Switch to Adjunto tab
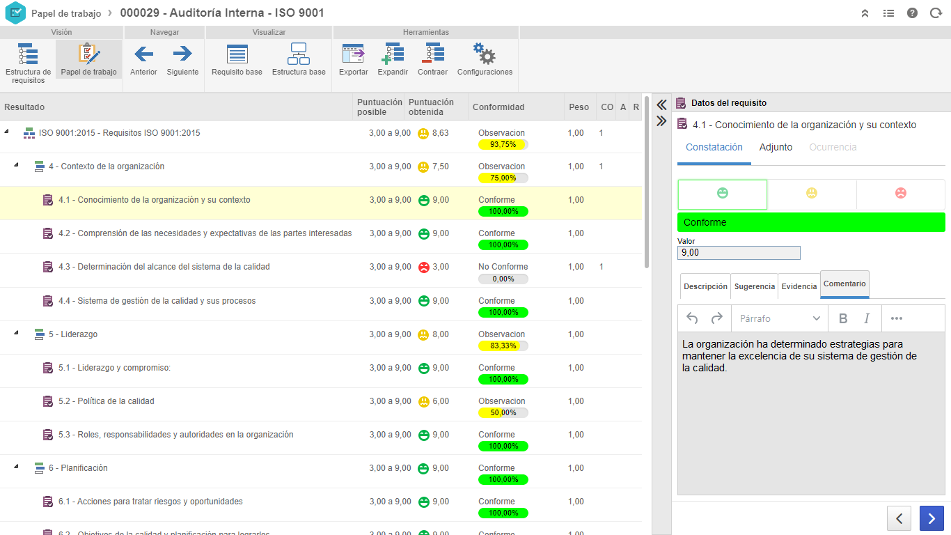Viewport: 951px width, 535px height. pos(776,148)
